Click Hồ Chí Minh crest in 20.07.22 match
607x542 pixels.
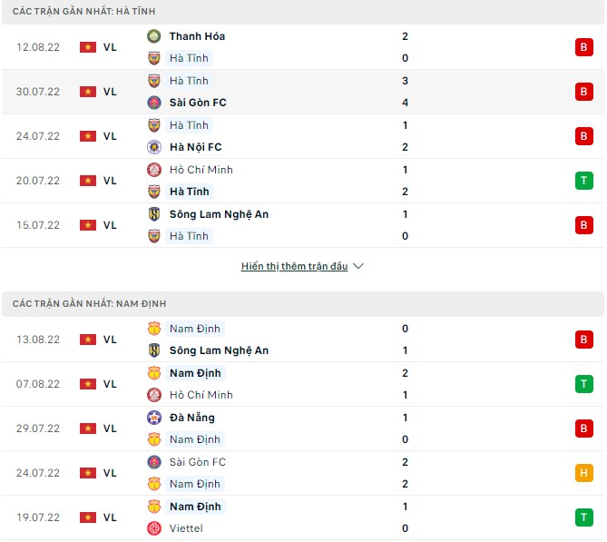tap(153, 170)
